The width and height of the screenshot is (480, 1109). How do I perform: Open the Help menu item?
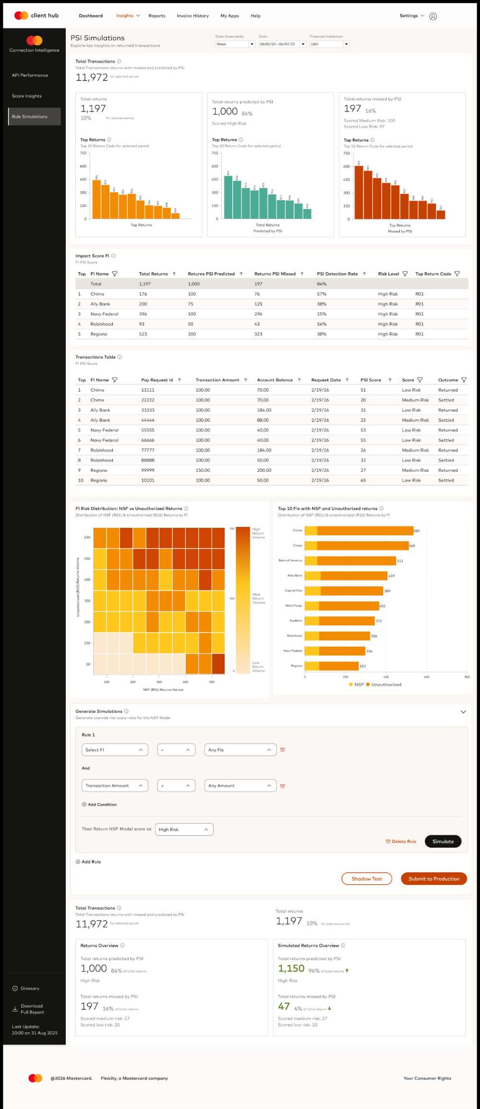point(255,16)
